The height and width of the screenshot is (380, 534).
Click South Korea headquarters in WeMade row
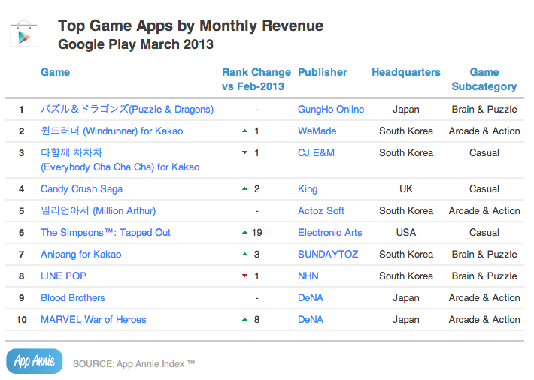[x=406, y=131]
